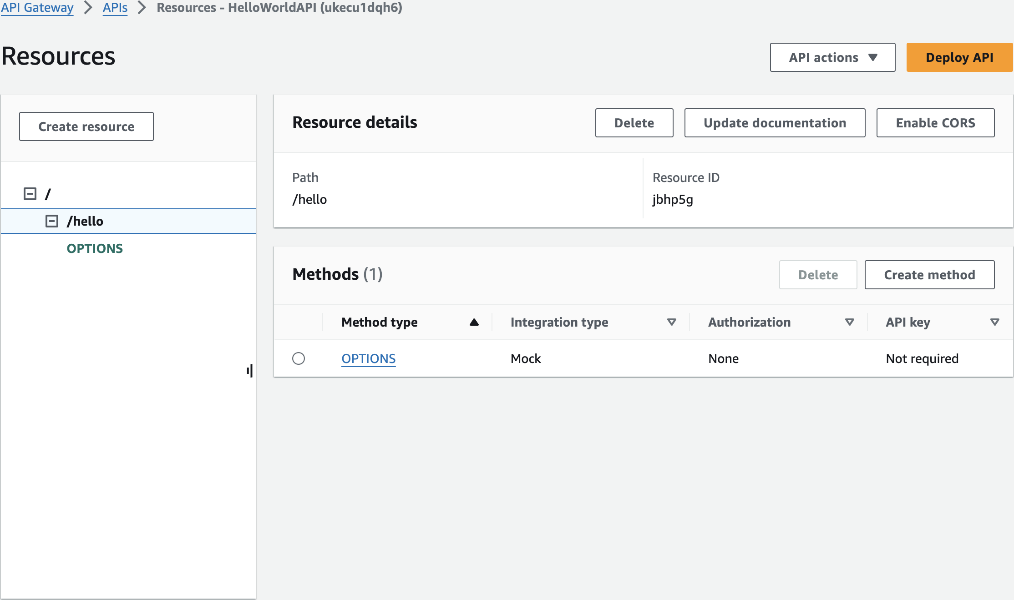Click the Integration type sort arrow

point(671,322)
